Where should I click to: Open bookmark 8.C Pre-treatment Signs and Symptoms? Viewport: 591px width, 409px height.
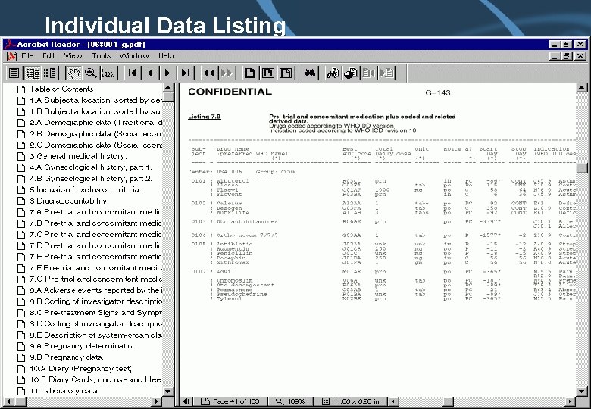pos(95,313)
